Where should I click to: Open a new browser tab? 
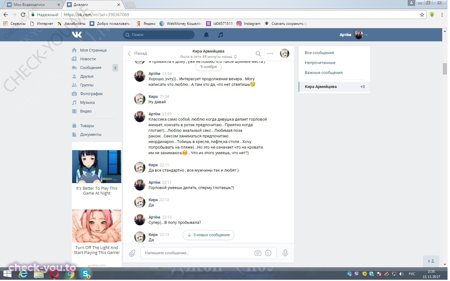[x=131, y=5]
